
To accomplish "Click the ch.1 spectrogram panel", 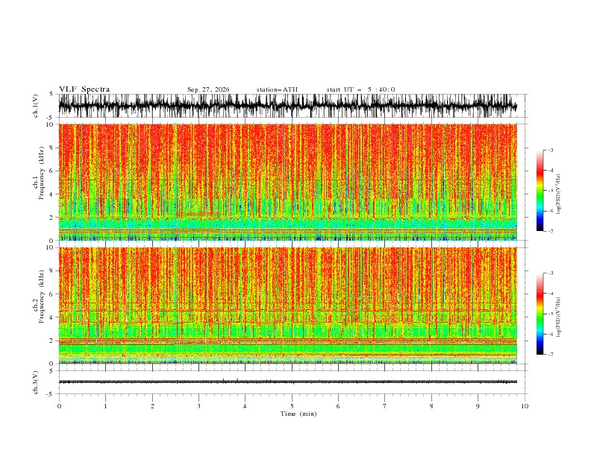I will (x=287, y=182).
